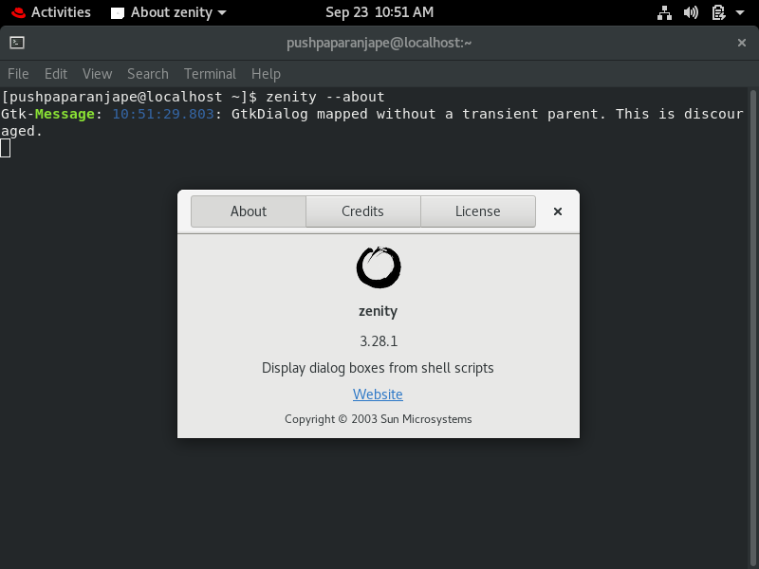Open the Help menu
The width and height of the screenshot is (759, 569).
pyautogui.click(x=266, y=73)
